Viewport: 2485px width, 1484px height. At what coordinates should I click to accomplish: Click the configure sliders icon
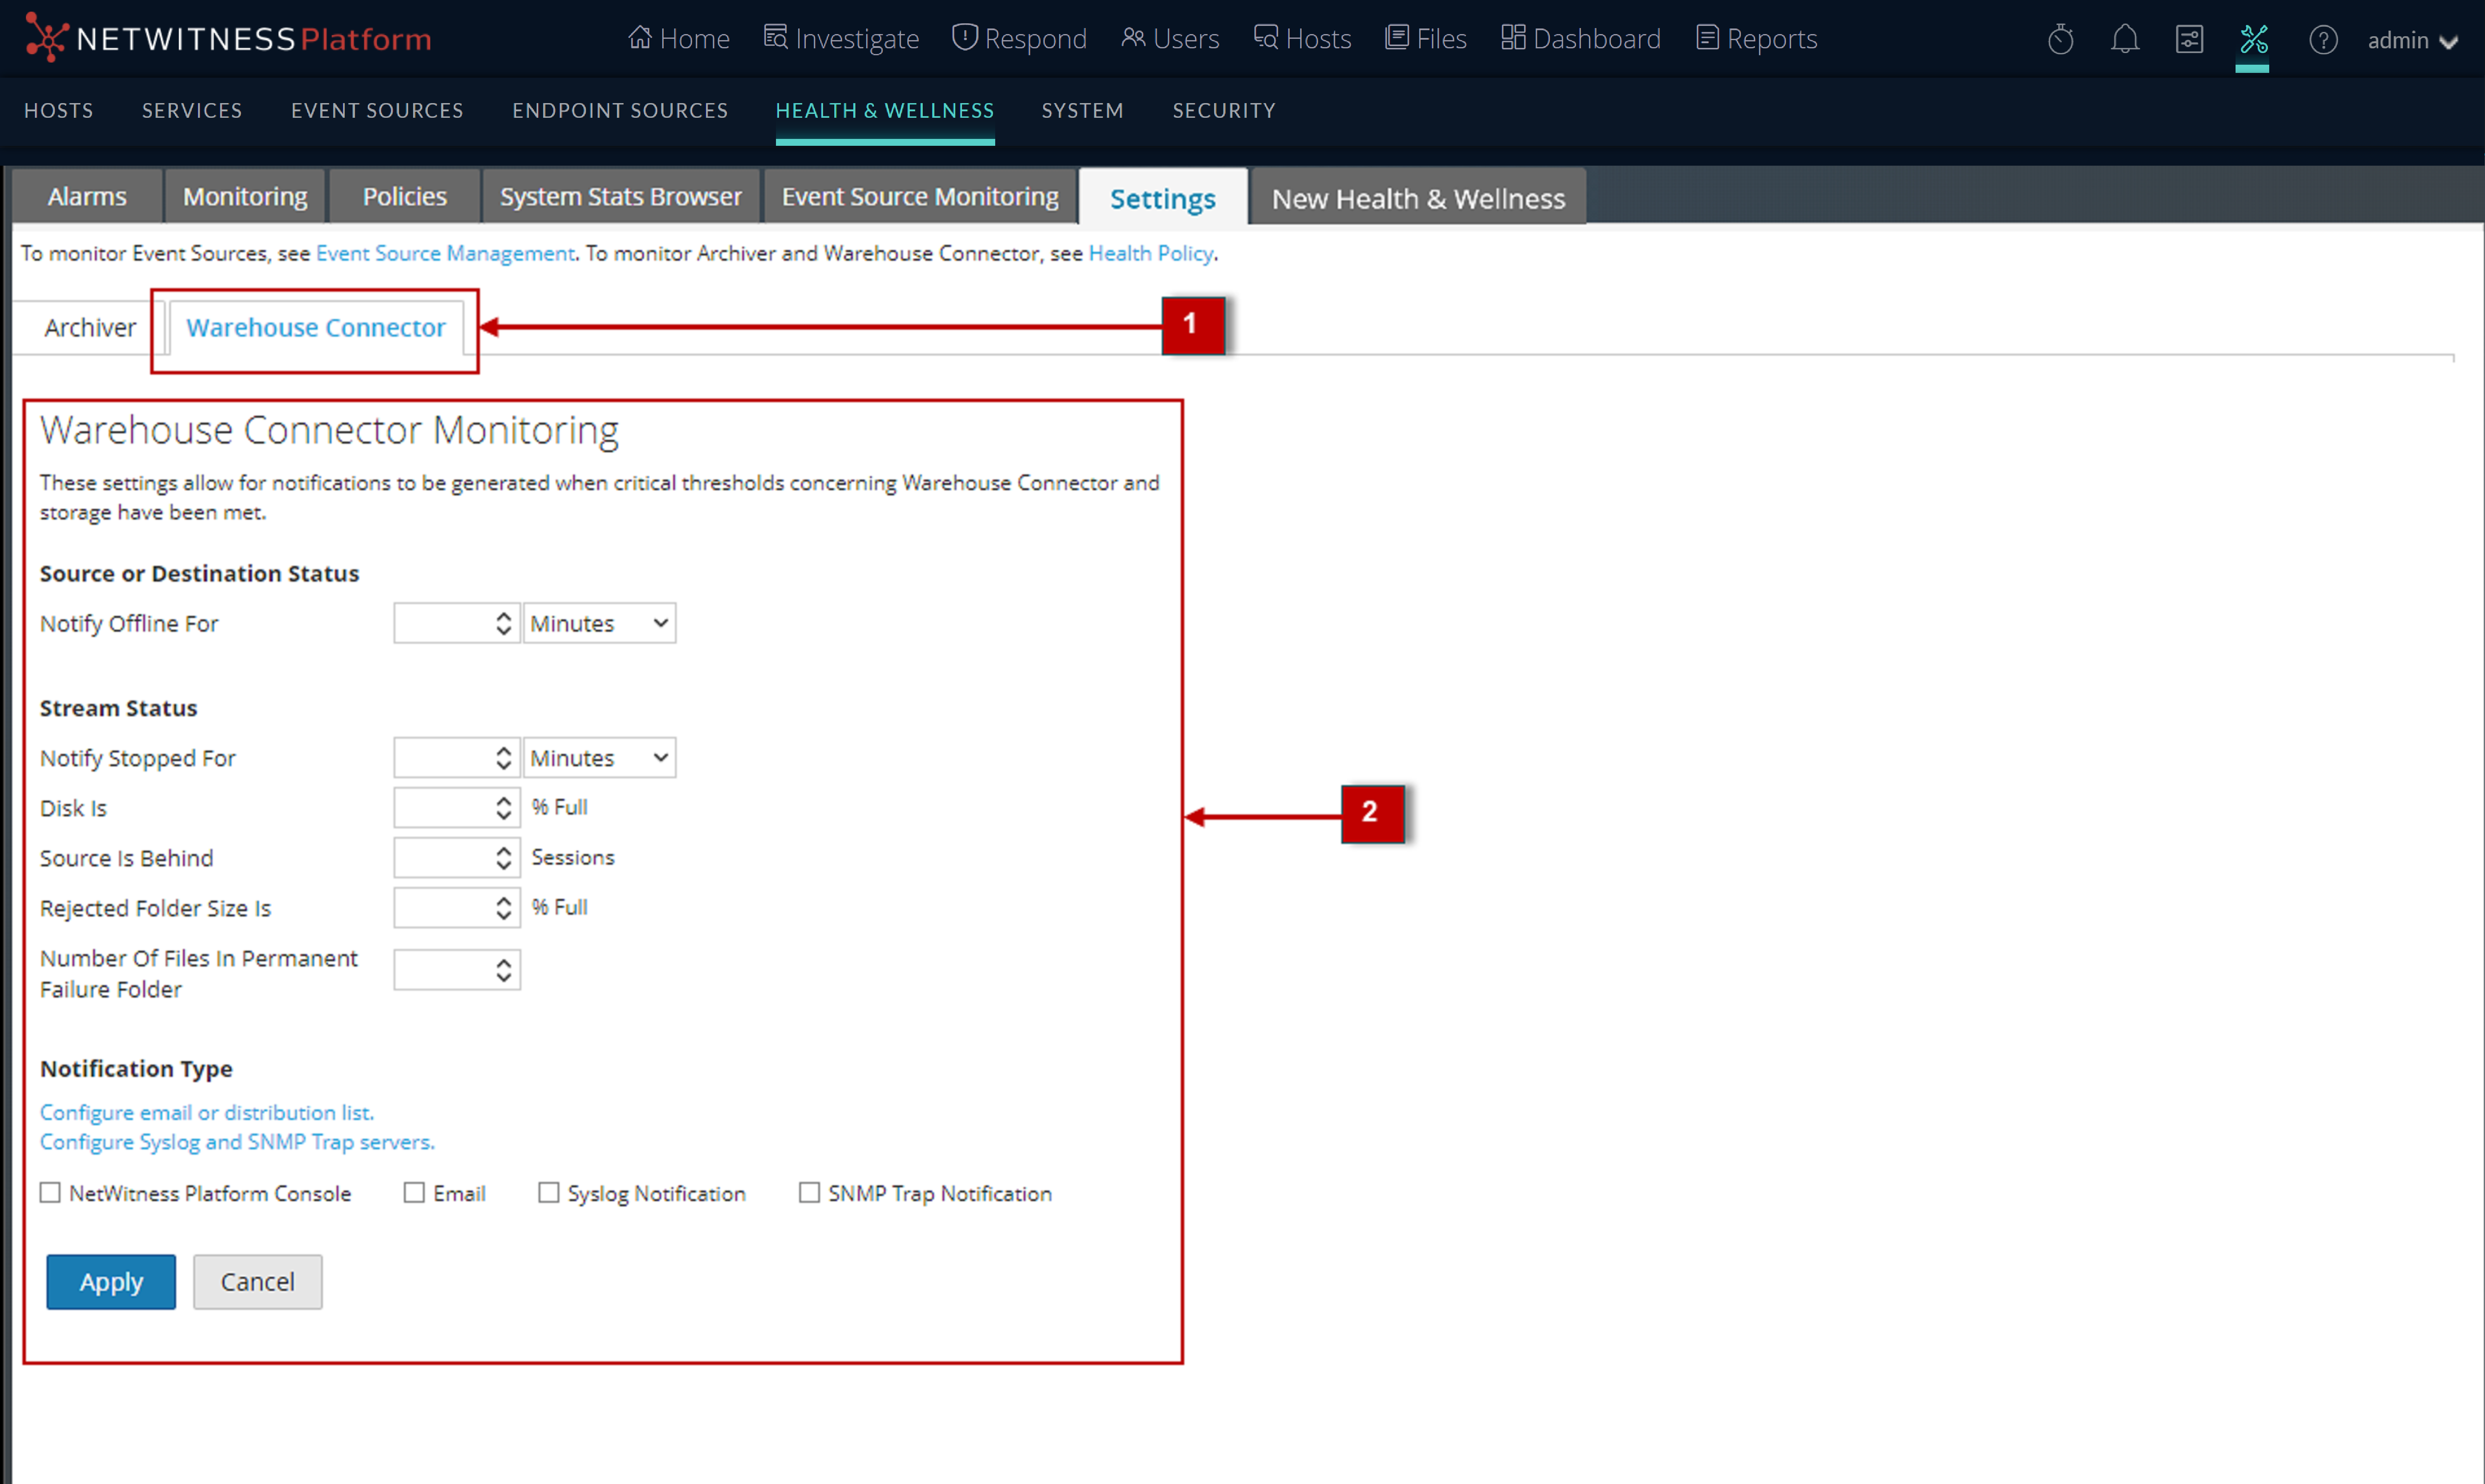pos(2189,40)
